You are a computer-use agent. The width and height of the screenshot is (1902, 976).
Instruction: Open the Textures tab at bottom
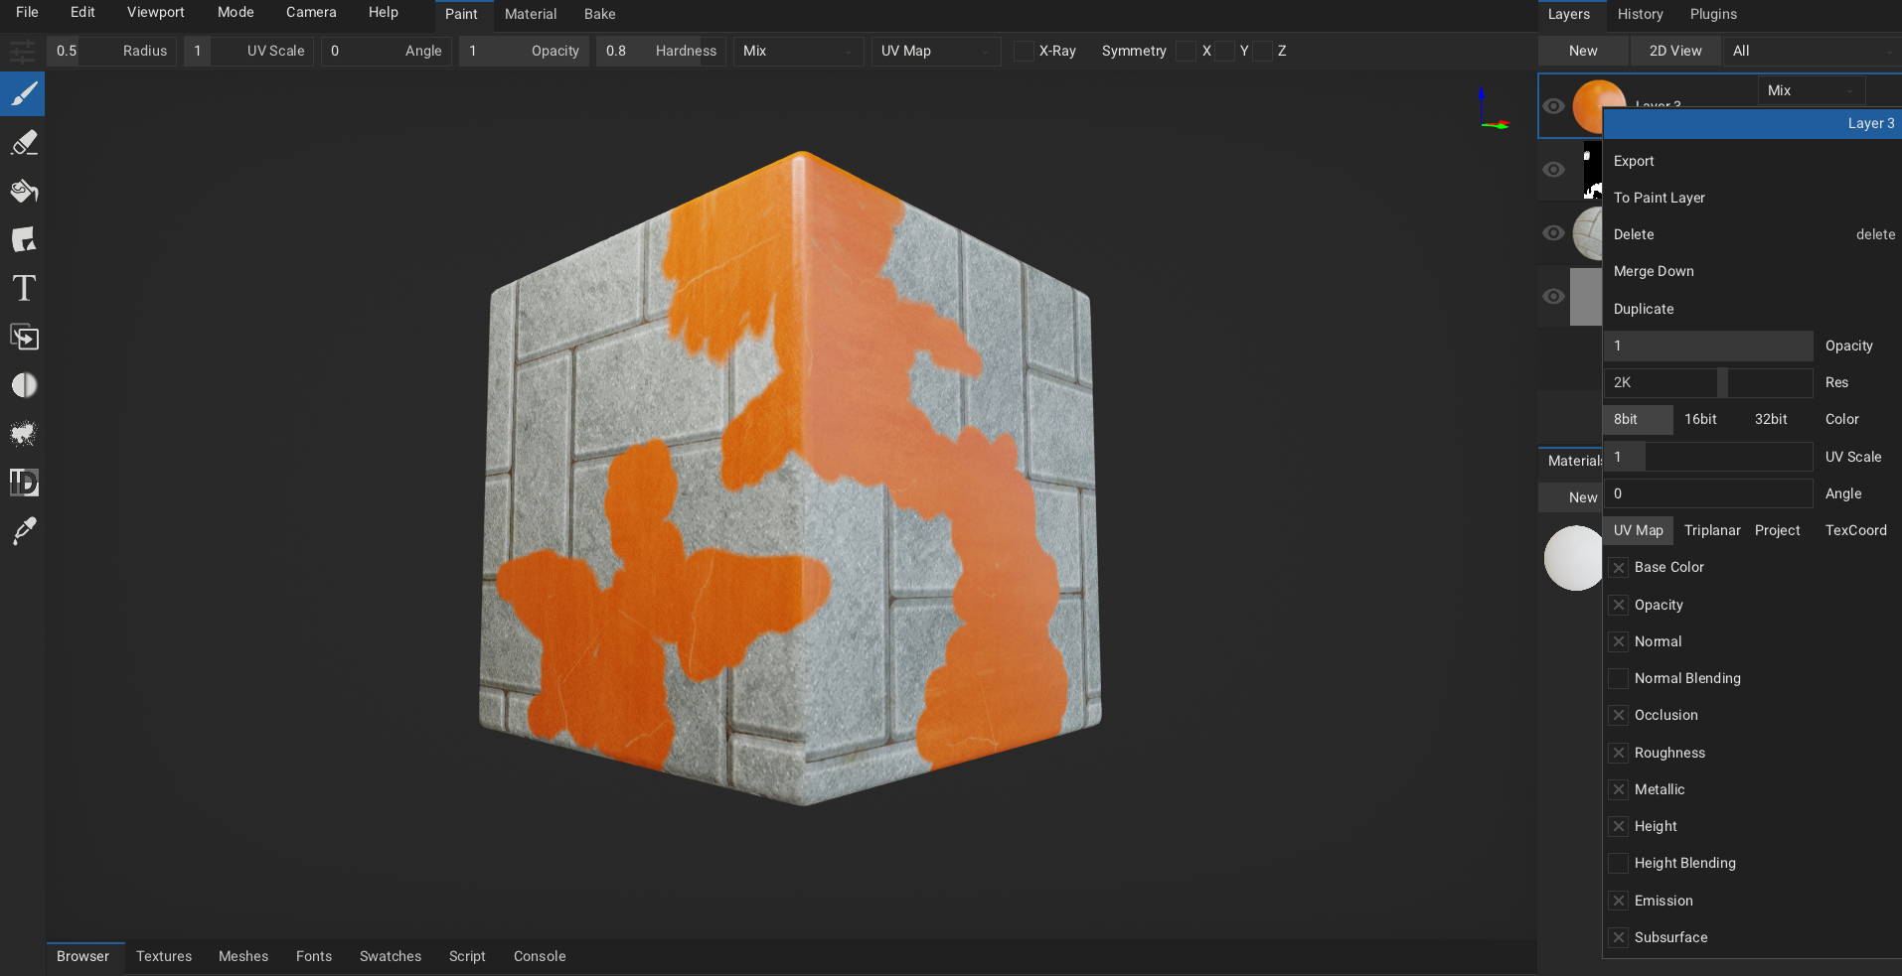click(164, 956)
